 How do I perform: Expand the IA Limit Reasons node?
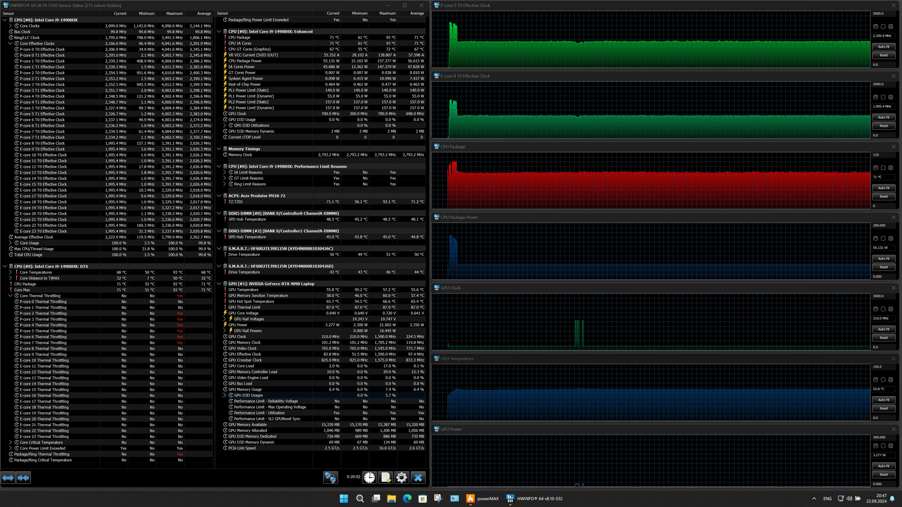coord(225,172)
